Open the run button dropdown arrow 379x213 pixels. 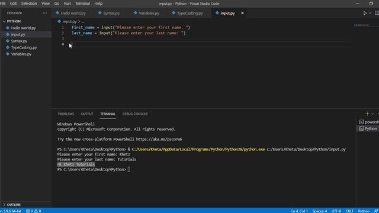tap(370, 13)
